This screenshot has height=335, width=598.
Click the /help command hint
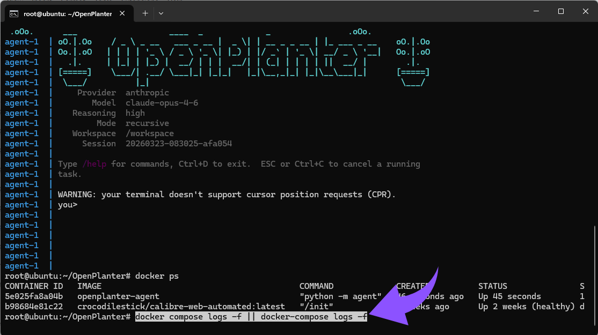point(94,163)
